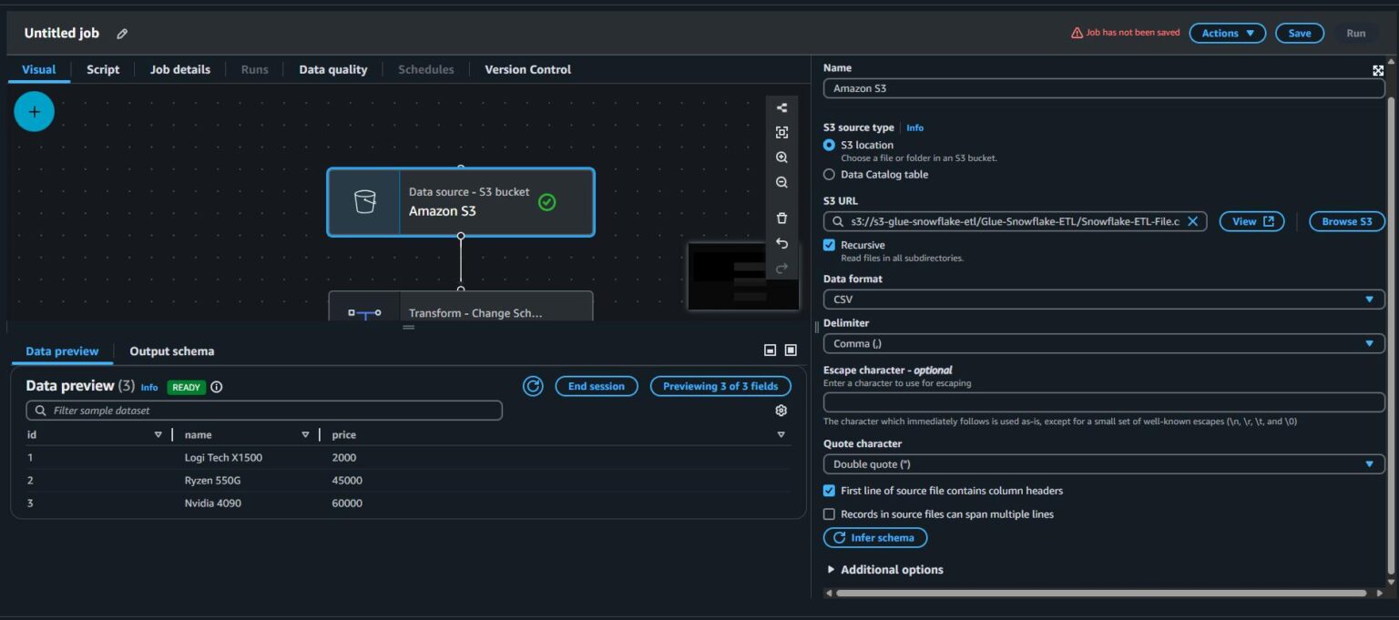This screenshot has height=620, width=1399.
Task: Click the blue add node plus button
Action: 35,112
